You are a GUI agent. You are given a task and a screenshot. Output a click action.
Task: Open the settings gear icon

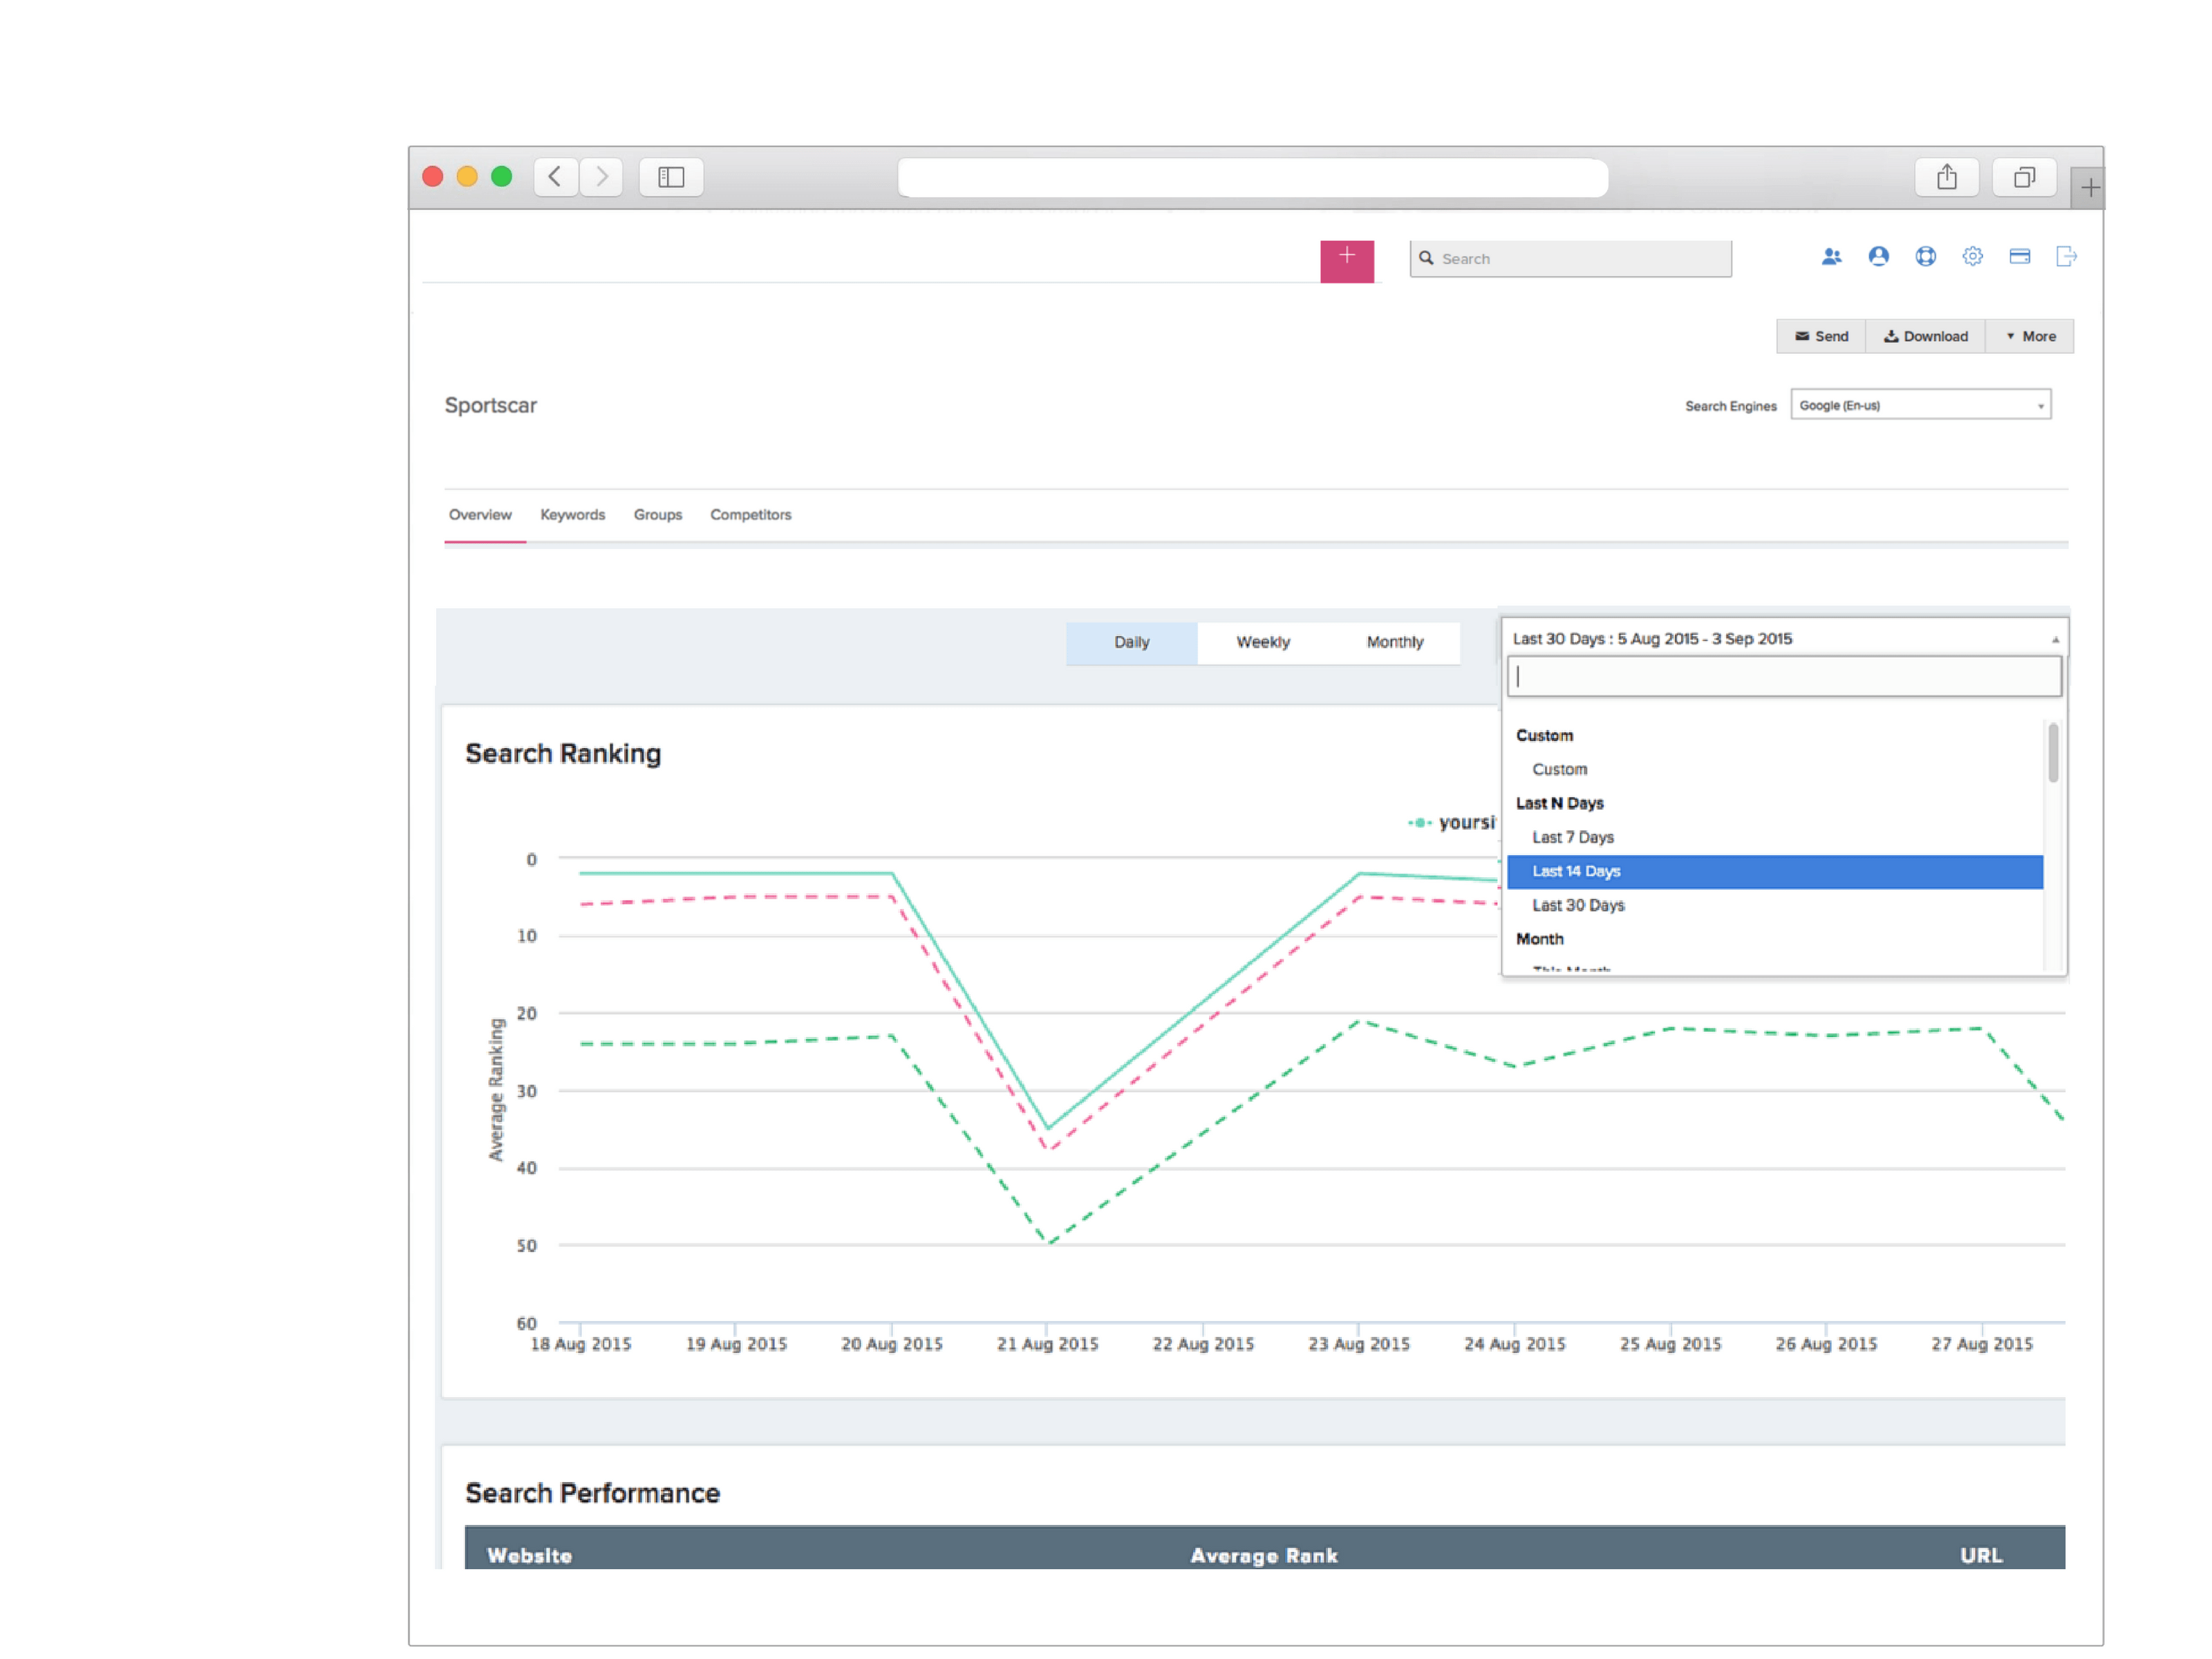pyautogui.click(x=1972, y=257)
